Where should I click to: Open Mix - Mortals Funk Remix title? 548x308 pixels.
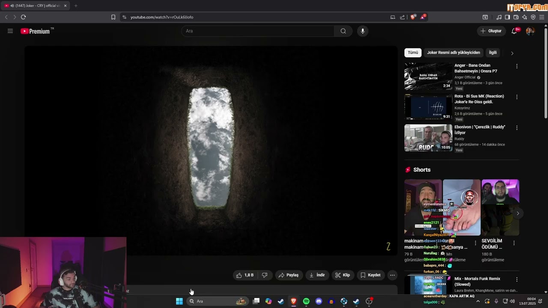[x=477, y=281]
